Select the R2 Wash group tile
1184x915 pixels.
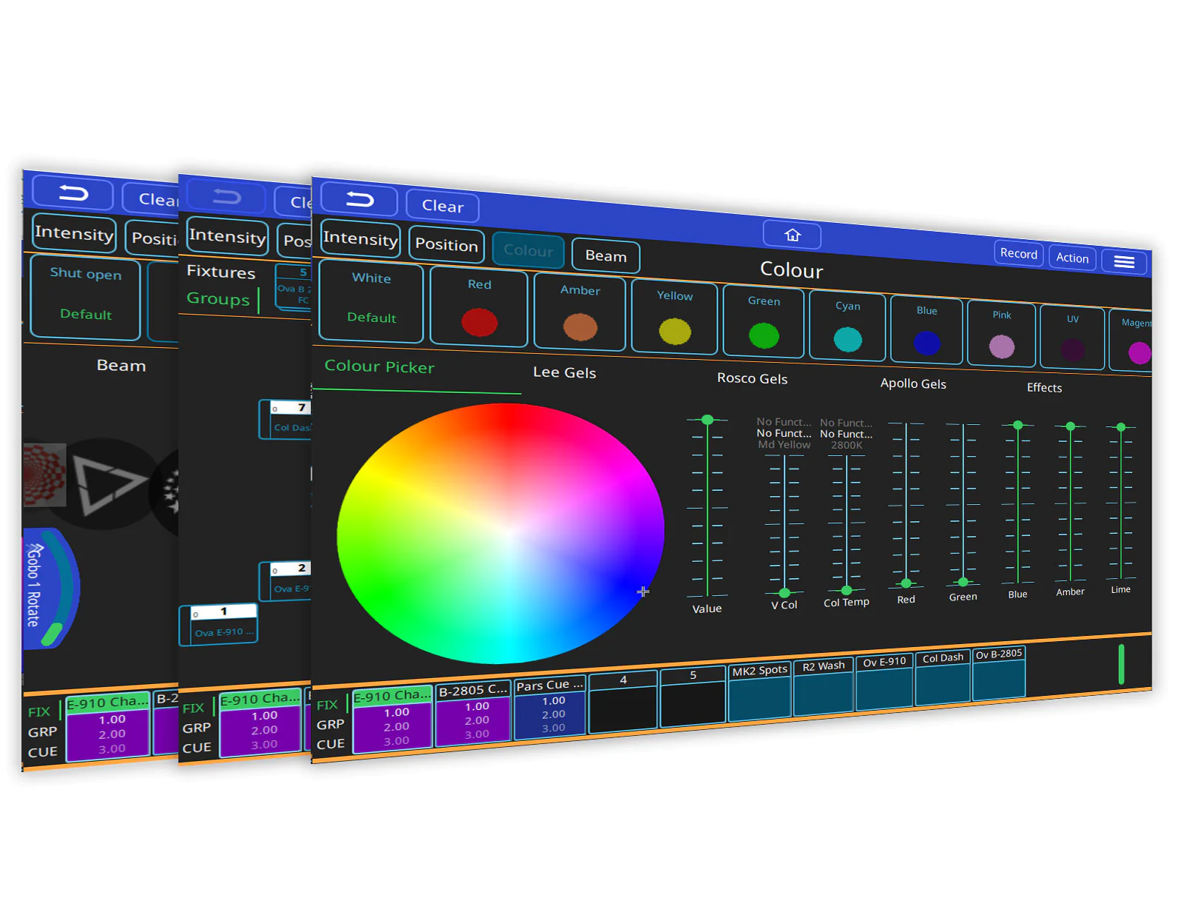[824, 688]
